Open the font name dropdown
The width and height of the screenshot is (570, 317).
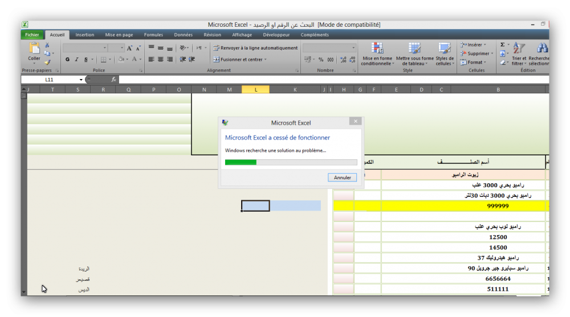(x=104, y=48)
